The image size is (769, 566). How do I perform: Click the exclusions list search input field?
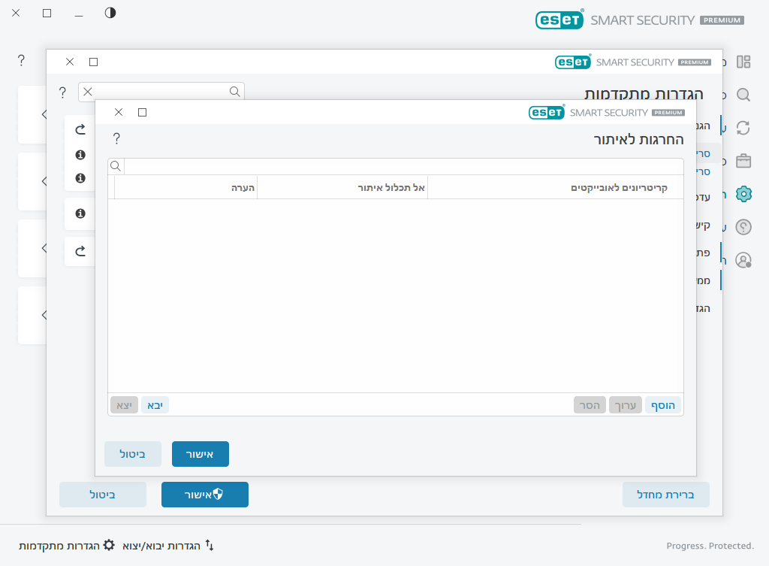coord(403,166)
